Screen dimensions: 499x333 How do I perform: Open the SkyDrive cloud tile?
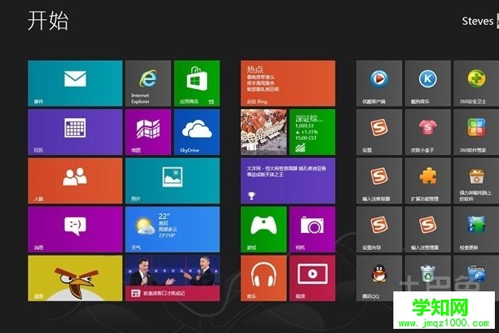click(x=196, y=132)
